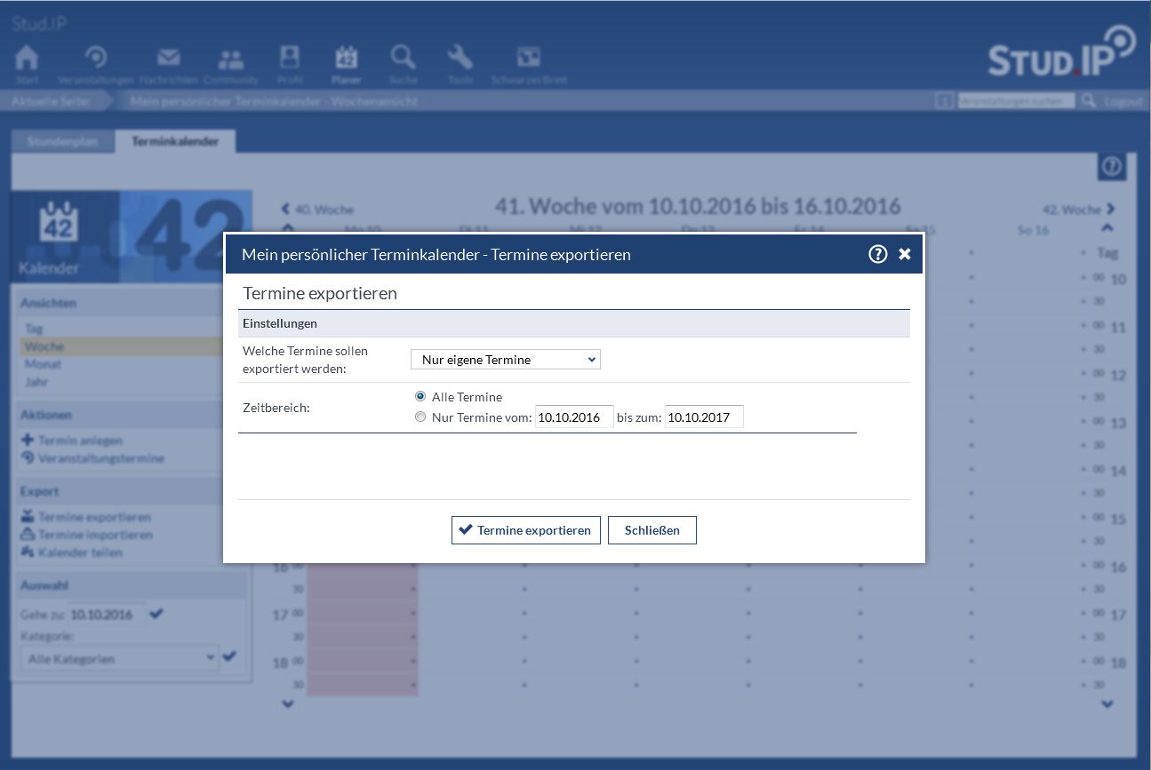Screen dimensions: 1151x770
Task: Switch to the Stundenplan tab
Action: coord(62,141)
